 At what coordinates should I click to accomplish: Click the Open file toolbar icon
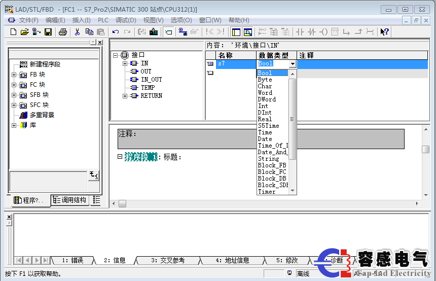pos(24,32)
